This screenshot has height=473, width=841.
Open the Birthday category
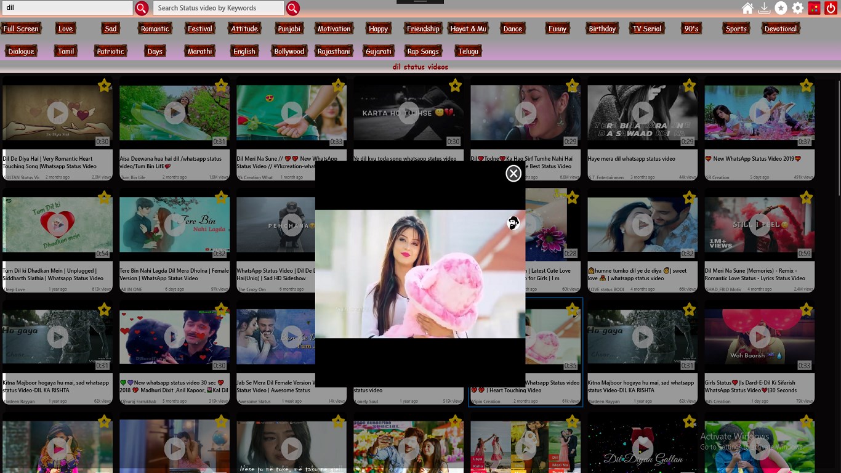tap(602, 29)
